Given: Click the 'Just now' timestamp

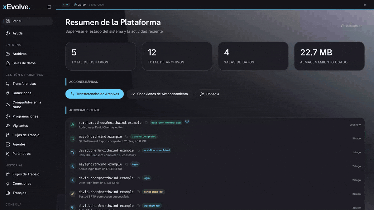Looking at the screenshot, I should 355,125.
